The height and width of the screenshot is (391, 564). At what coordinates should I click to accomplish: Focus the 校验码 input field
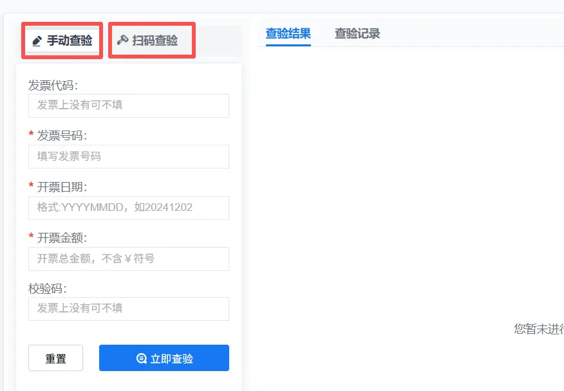click(129, 309)
